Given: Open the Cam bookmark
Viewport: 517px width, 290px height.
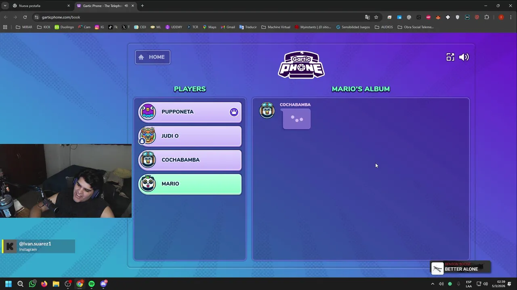Looking at the screenshot, I should click(x=84, y=27).
